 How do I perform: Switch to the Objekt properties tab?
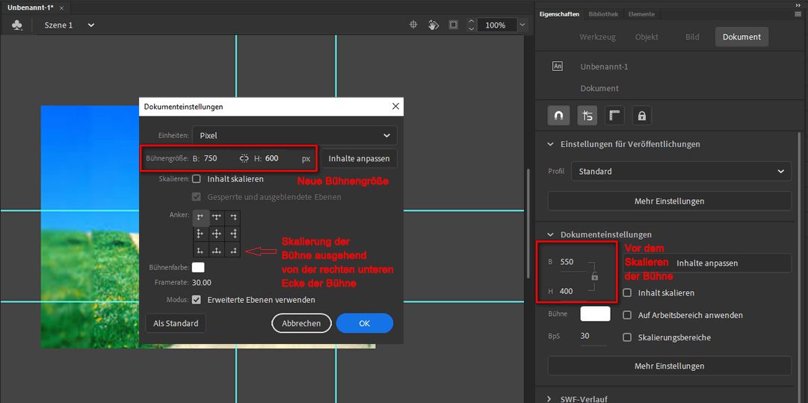click(x=647, y=37)
